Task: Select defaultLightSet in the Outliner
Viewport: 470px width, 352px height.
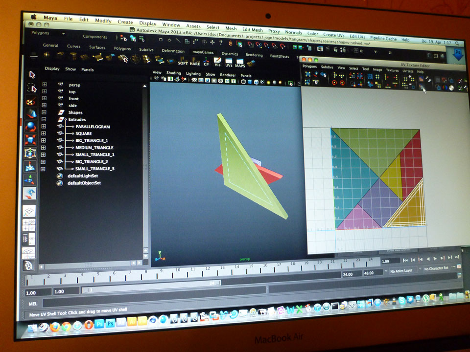Action: (84, 176)
